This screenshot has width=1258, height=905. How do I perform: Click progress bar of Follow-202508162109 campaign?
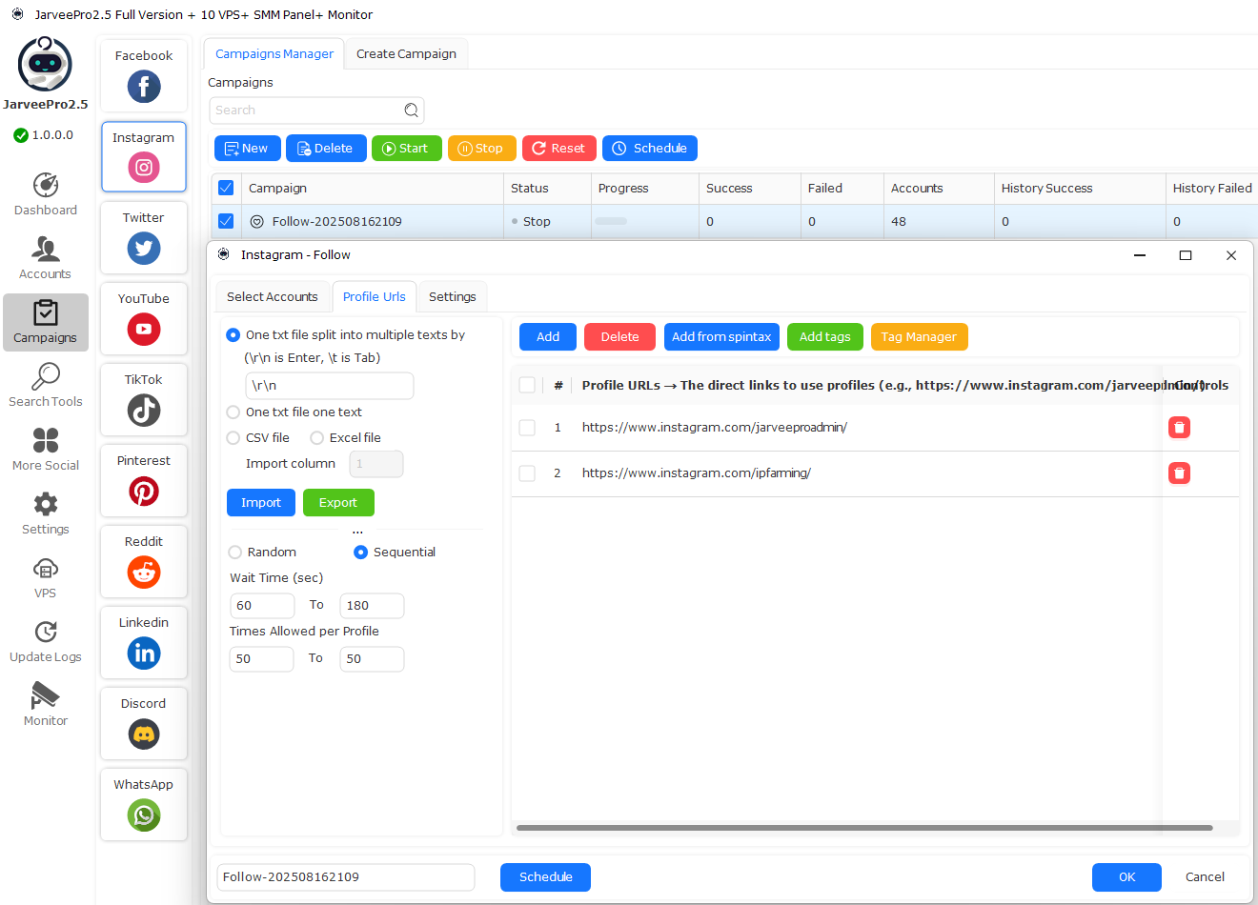pyautogui.click(x=611, y=221)
